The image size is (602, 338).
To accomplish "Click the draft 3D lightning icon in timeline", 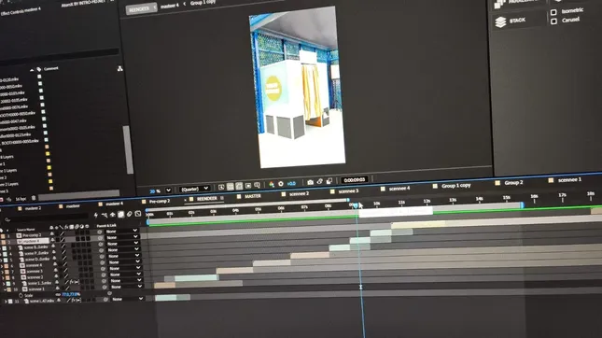I will [x=96, y=215].
